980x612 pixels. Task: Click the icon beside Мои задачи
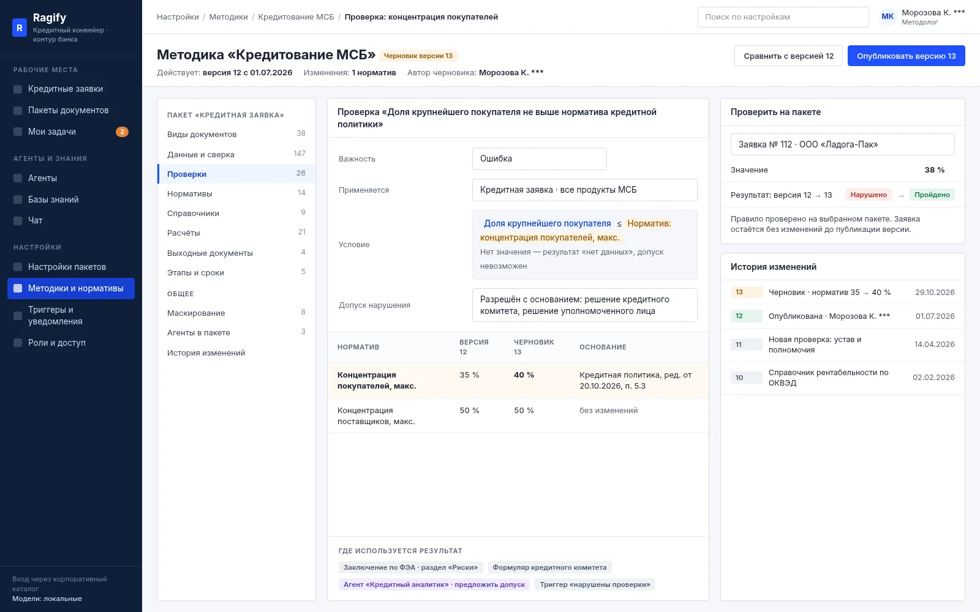pyautogui.click(x=18, y=132)
